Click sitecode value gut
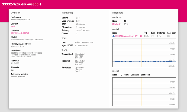This screenshot has width=187, height=112. click(12, 70)
